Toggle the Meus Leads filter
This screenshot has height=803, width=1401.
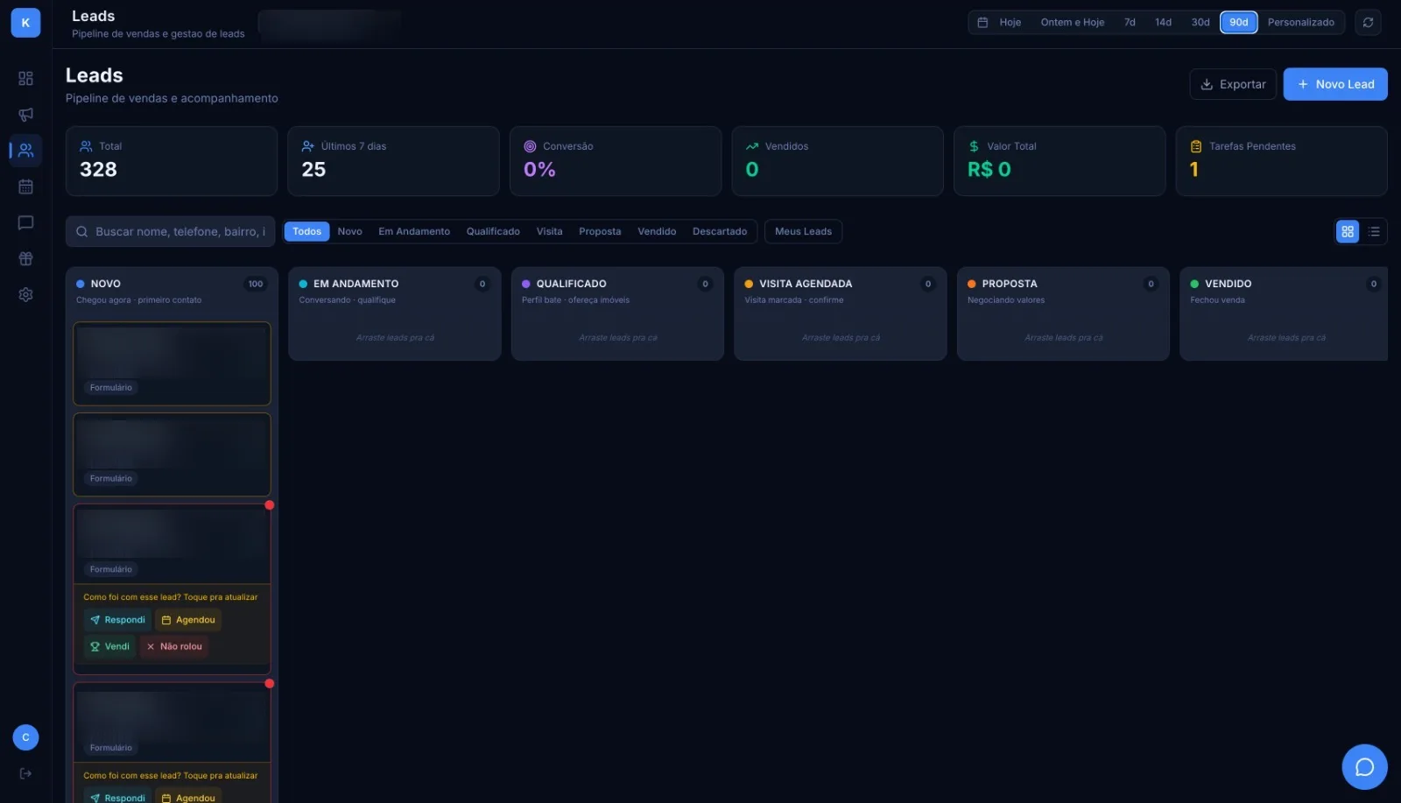click(x=803, y=231)
